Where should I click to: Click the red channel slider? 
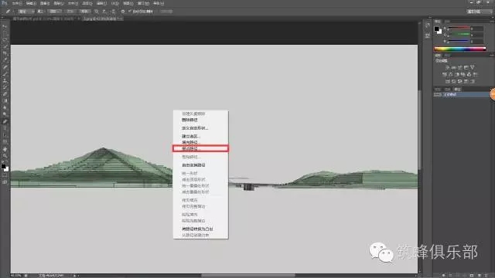[x=459, y=28]
